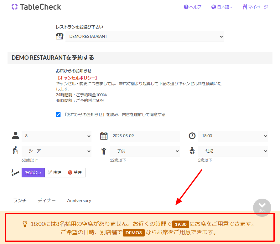This screenshot has width=280, height=244.
Task: Click the date field 2025-05-09
Action: pos(145,136)
